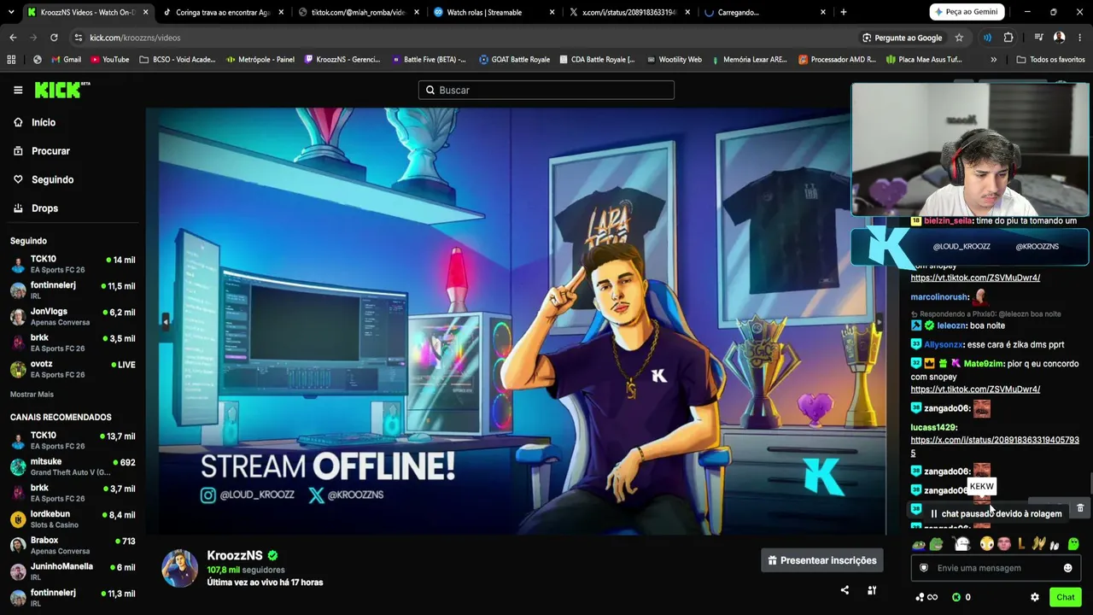Reload the page with the refresh icon
The image size is (1093, 615).
54,38
